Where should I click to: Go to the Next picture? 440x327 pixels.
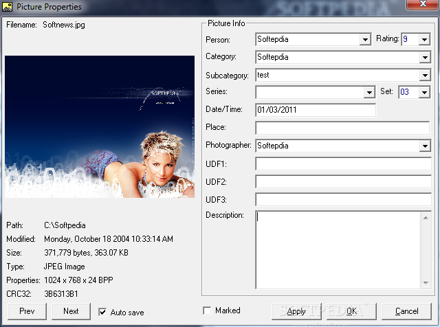71,311
